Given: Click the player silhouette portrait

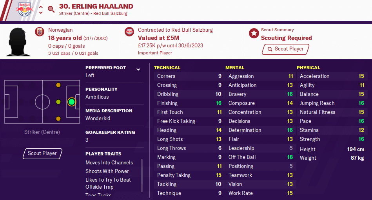Looking at the screenshot, I should pyautogui.click(x=18, y=42).
